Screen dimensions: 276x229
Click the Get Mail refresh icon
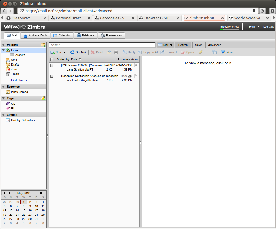[x=72, y=52]
